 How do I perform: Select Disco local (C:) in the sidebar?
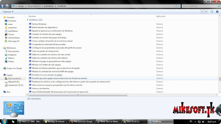tap(15, 79)
